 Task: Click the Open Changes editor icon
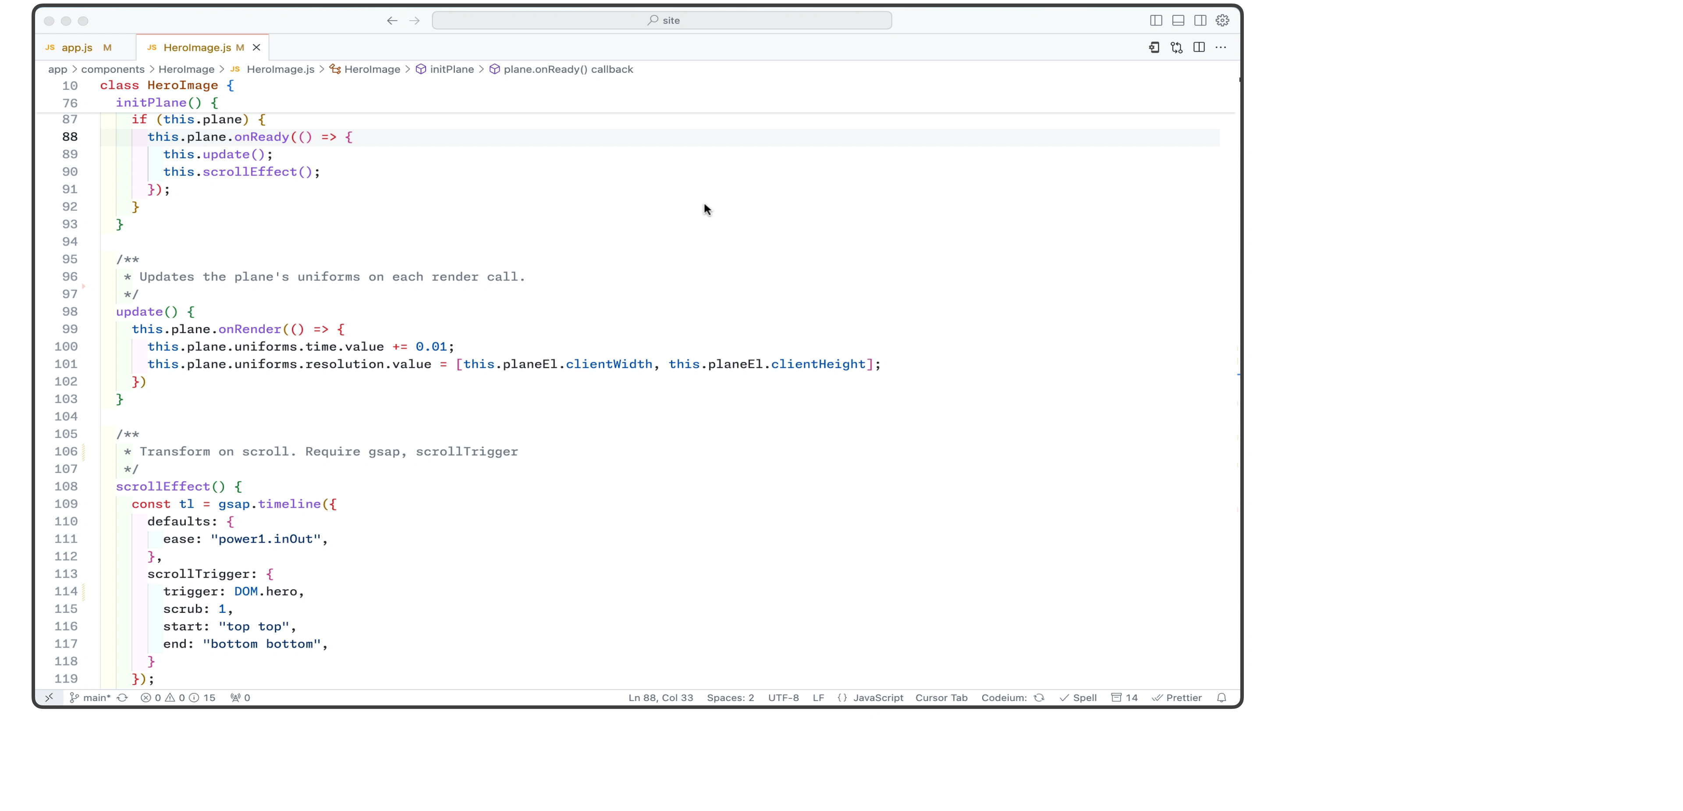(x=1177, y=47)
